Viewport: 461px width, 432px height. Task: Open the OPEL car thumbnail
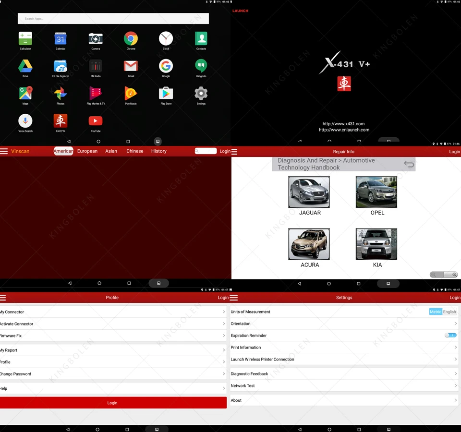[x=376, y=192]
